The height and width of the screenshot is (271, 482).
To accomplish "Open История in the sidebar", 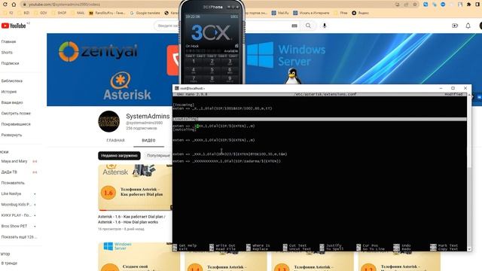I will 9,92.
